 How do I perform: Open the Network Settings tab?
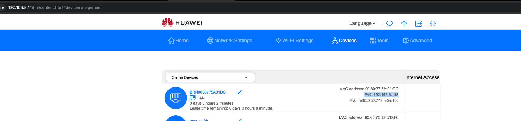230,41
